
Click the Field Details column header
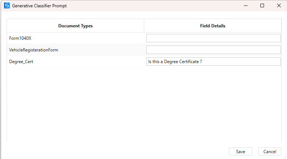coord(213,26)
